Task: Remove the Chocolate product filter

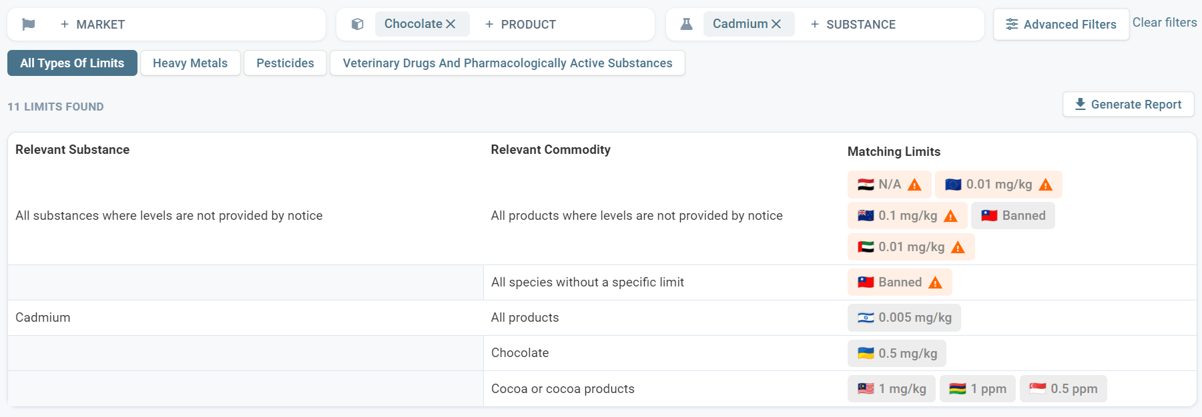Action: 451,24
